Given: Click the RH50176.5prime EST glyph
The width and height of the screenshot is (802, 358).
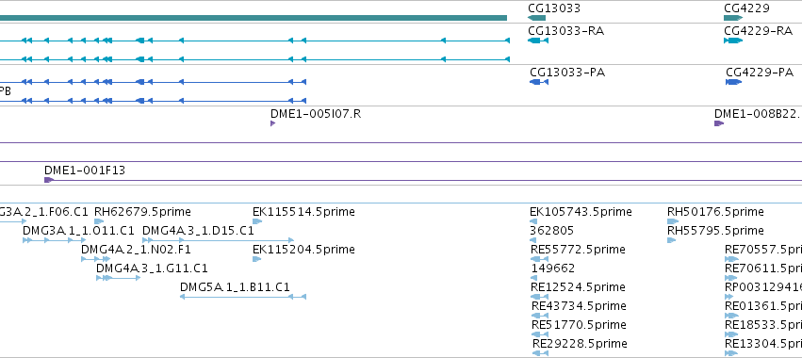Looking at the screenshot, I should pyautogui.click(x=673, y=221).
